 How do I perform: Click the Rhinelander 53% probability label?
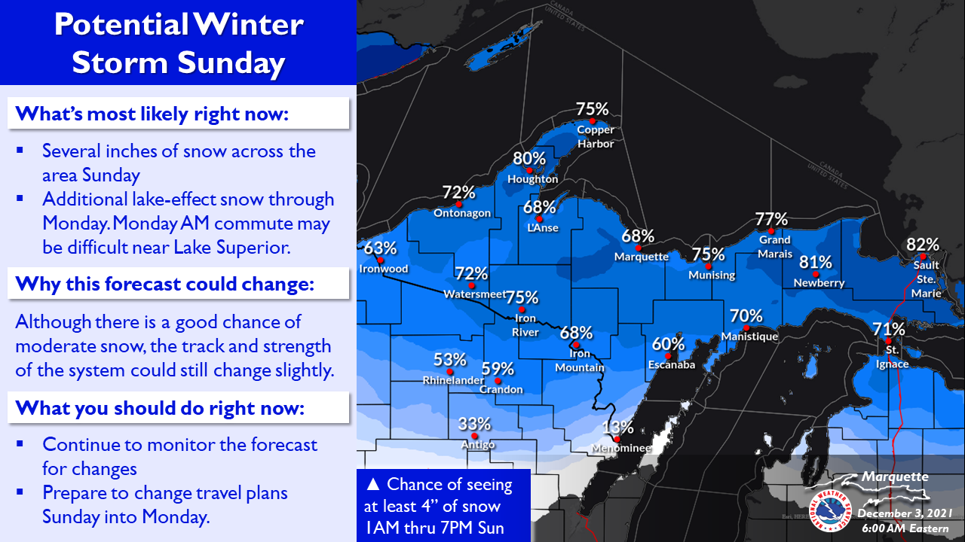pos(450,361)
